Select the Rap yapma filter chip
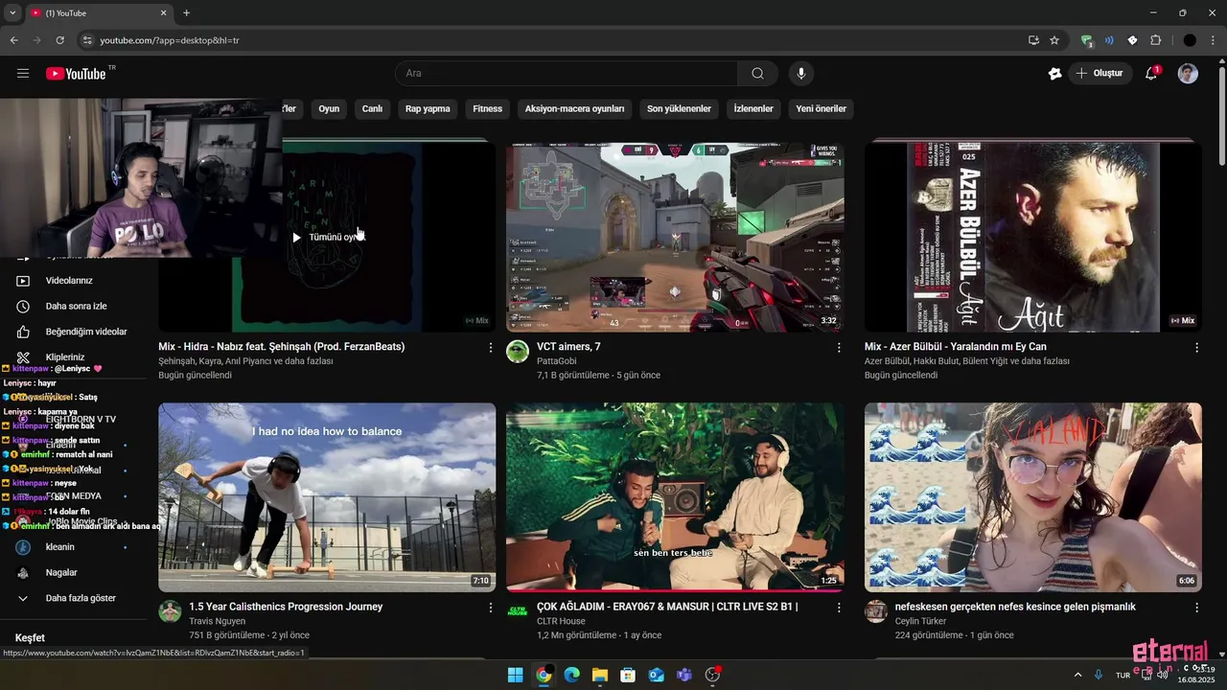1227x690 pixels. point(428,108)
